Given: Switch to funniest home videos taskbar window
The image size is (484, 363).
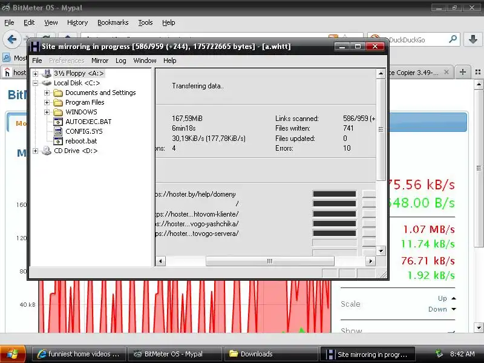Looking at the screenshot, I should pyautogui.click(x=79, y=354).
